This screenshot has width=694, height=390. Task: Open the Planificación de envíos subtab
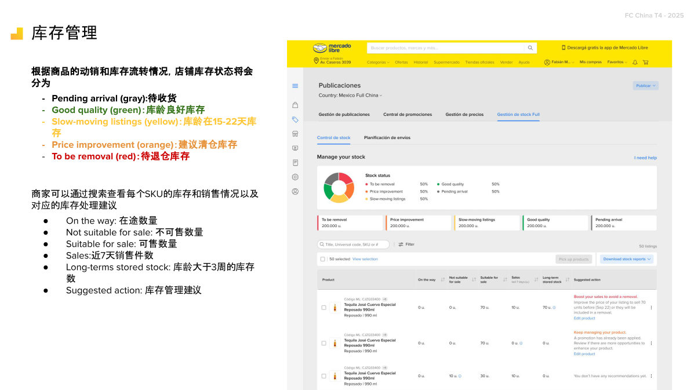click(x=387, y=138)
